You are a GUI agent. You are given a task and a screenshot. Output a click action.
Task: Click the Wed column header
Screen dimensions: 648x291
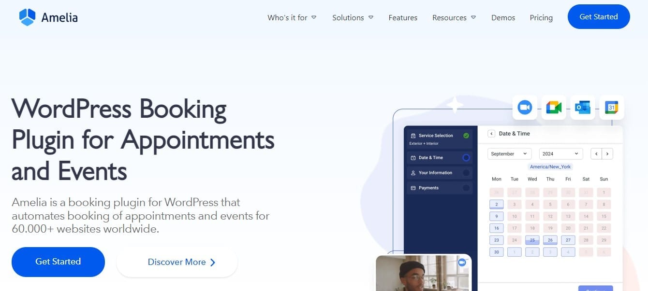click(x=532, y=179)
